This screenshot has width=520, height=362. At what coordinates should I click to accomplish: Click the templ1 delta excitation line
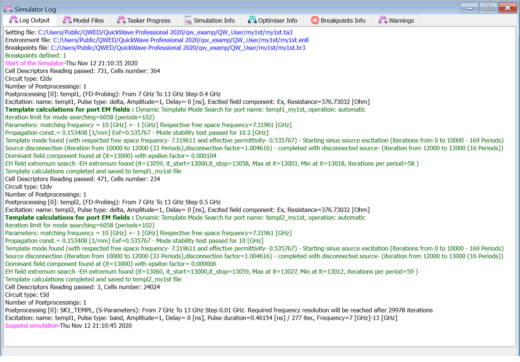(187, 102)
